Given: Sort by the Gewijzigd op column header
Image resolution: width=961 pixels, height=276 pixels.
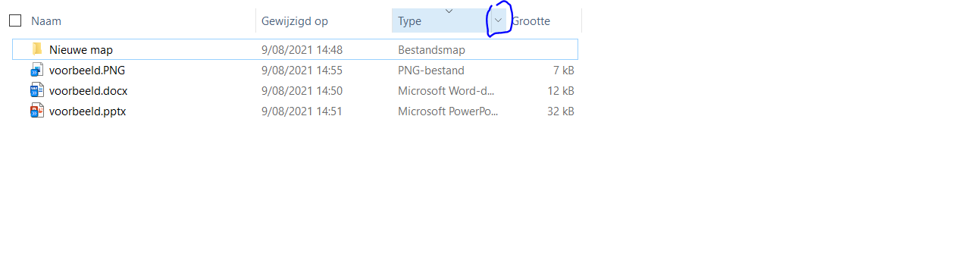Looking at the screenshot, I should (295, 21).
